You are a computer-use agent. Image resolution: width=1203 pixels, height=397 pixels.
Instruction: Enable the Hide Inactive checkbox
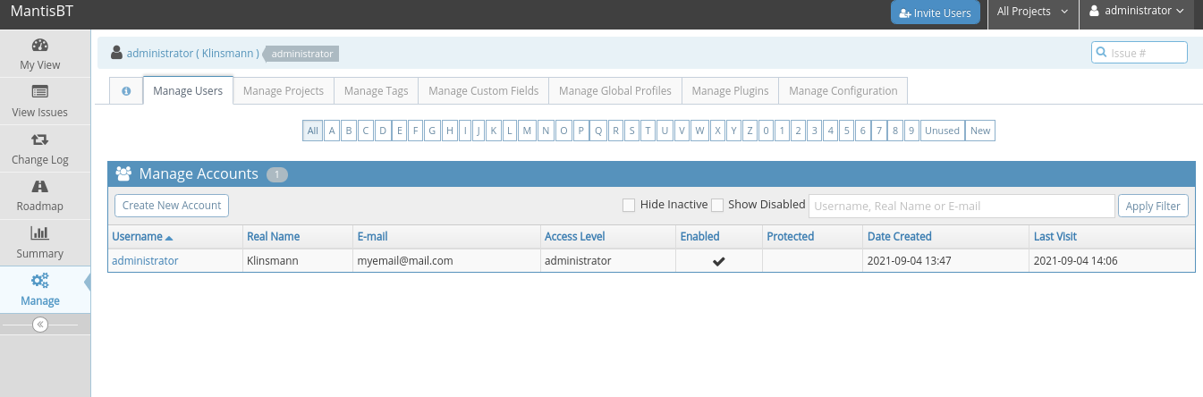point(629,206)
